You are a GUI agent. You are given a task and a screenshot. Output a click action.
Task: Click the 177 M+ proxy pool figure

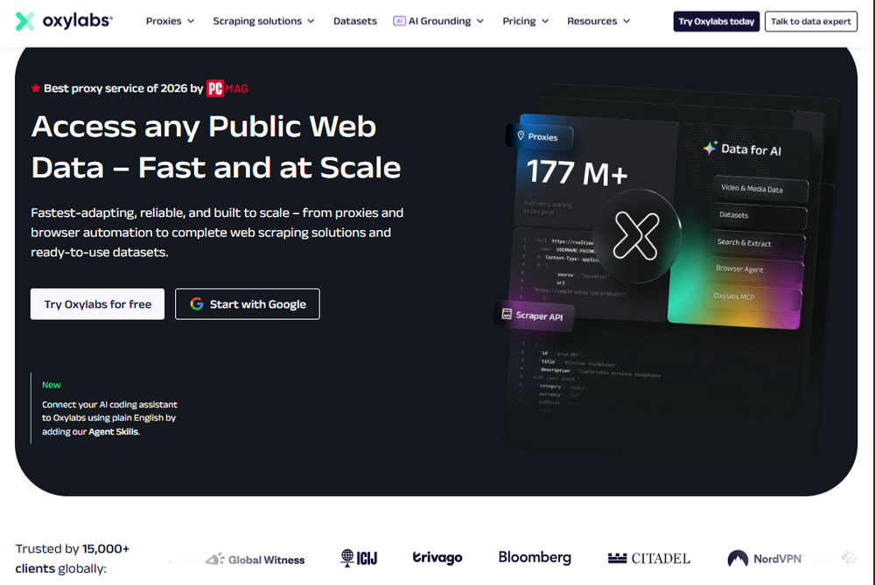(577, 171)
